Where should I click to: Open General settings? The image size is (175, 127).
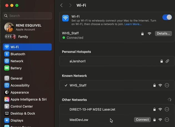27,78
